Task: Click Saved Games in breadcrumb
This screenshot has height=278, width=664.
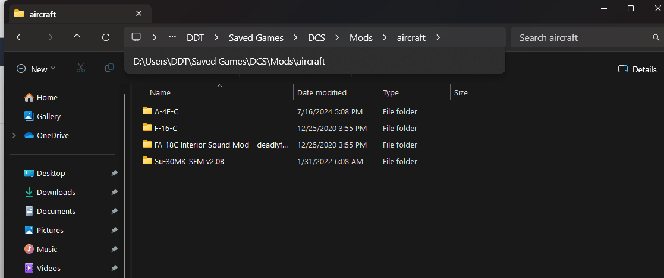Action: click(x=256, y=37)
